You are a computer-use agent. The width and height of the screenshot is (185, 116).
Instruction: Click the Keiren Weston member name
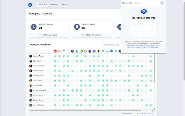(38, 105)
